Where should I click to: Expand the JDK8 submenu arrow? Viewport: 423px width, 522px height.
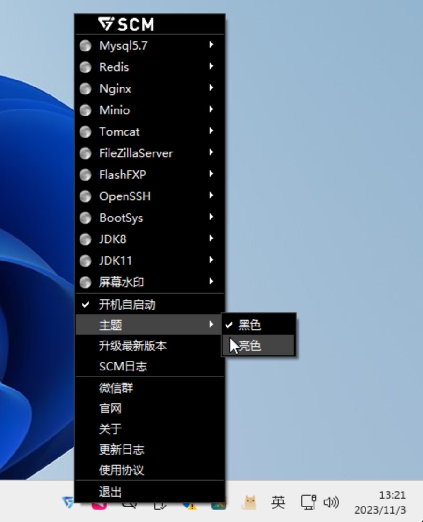pyautogui.click(x=211, y=239)
